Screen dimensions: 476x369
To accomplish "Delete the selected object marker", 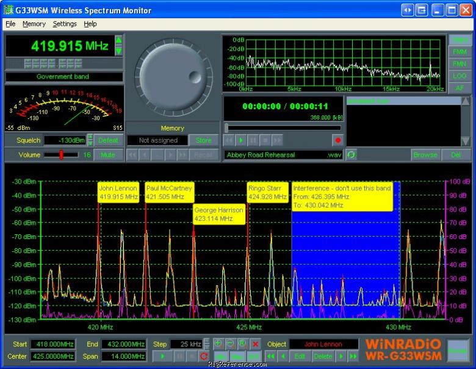I will click(x=323, y=356).
